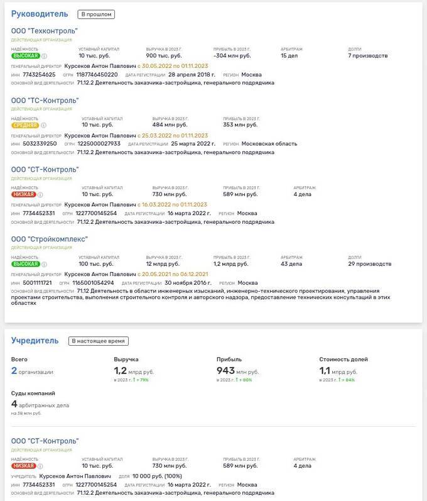
Task: Click the ВЫСОКАЯ reliability badge of Техконтроль
Action: click(25, 56)
